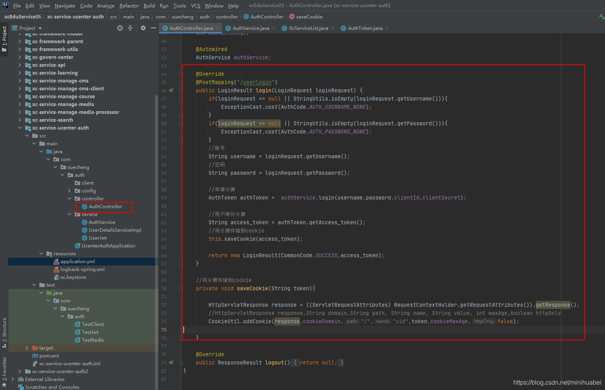Click the UcenterAuthApplication class icon
The width and height of the screenshot is (605, 390).
click(x=77, y=246)
